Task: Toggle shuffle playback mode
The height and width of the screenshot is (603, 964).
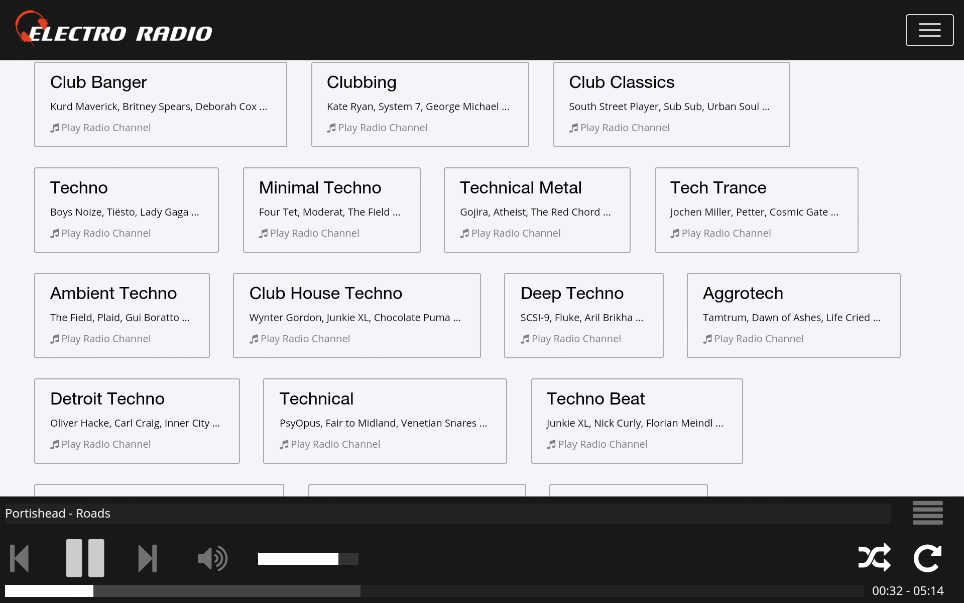Action: coord(874,557)
